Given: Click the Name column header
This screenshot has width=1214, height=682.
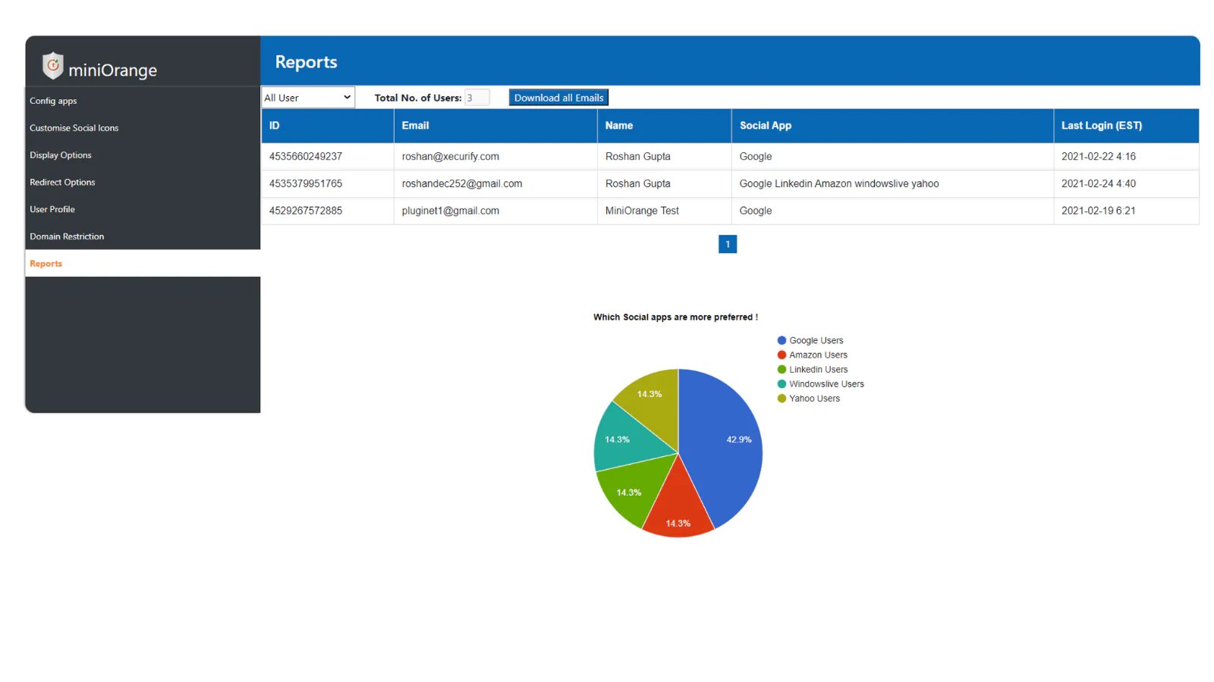Looking at the screenshot, I should (x=665, y=126).
